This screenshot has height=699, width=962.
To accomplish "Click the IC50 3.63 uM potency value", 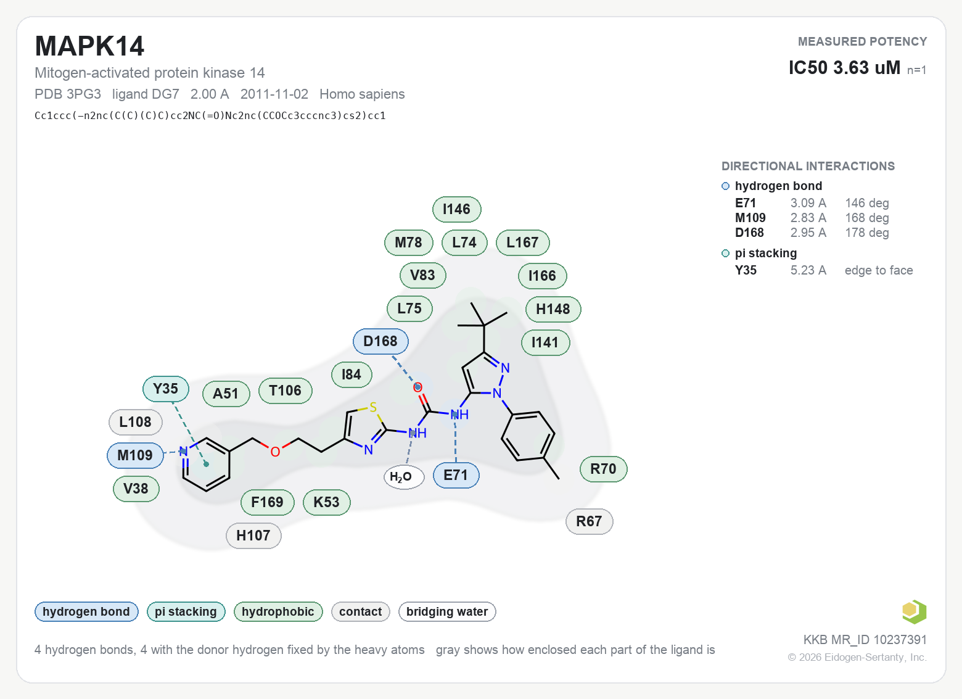I will 844,67.
